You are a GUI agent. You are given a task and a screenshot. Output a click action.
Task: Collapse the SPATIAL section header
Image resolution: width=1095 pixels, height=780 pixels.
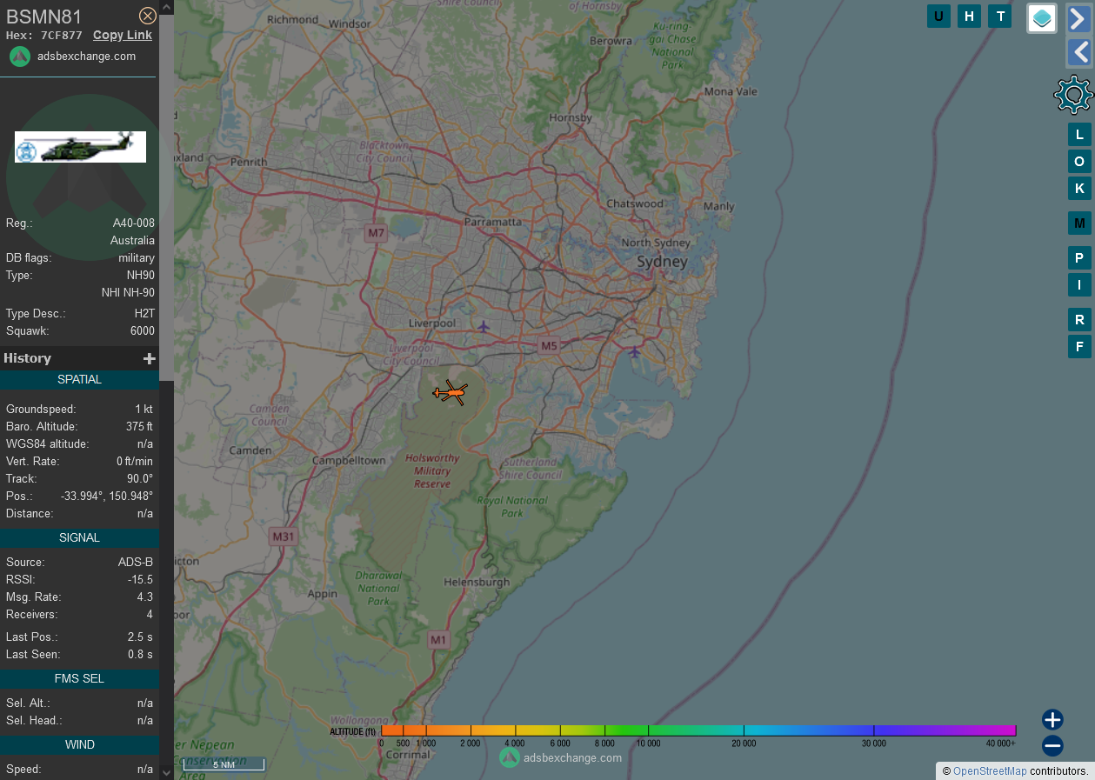pyautogui.click(x=79, y=379)
